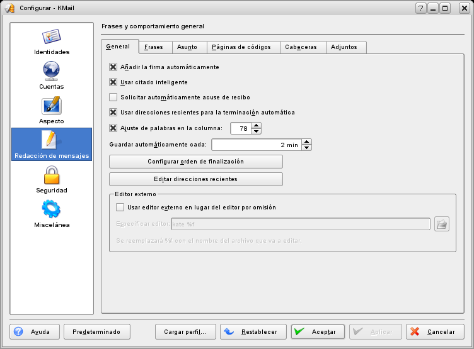
Task: Switch to the Frases tab
Action: click(153, 47)
